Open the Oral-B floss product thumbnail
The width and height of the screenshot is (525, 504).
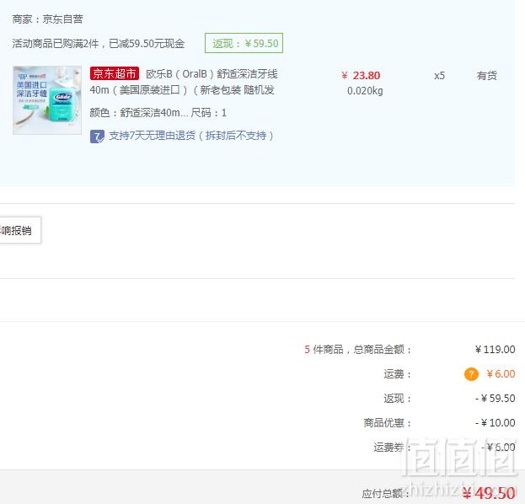tap(47, 100)
